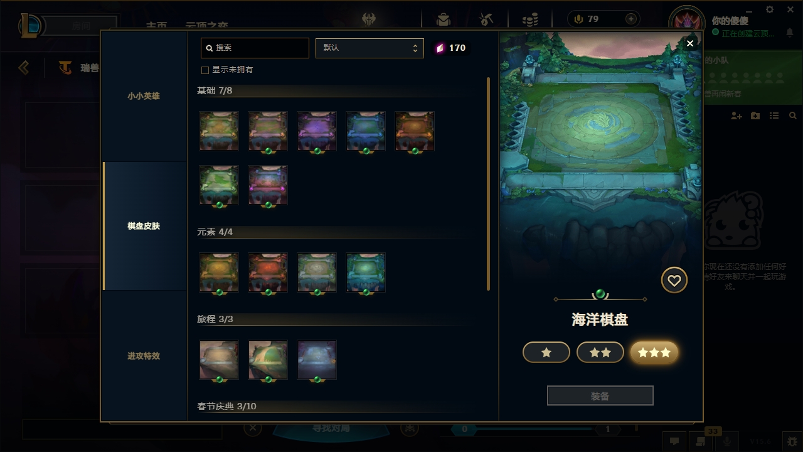Image resolution: width=803 pixels, height=452 pixels.
Task: Switch to the 小小英雄 tab
Action: 144,96
